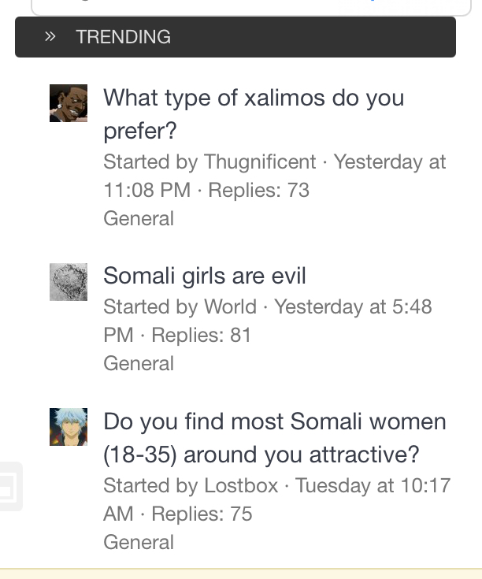This screenshot has width=482, height=579.
Task: Click the Trending header title
Action: tap(124, 37)
